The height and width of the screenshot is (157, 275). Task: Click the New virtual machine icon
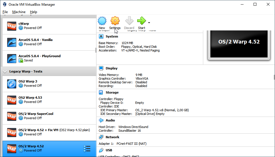102,21
